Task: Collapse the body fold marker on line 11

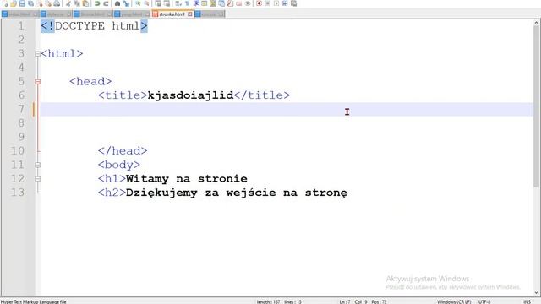Action: point(37,165)
